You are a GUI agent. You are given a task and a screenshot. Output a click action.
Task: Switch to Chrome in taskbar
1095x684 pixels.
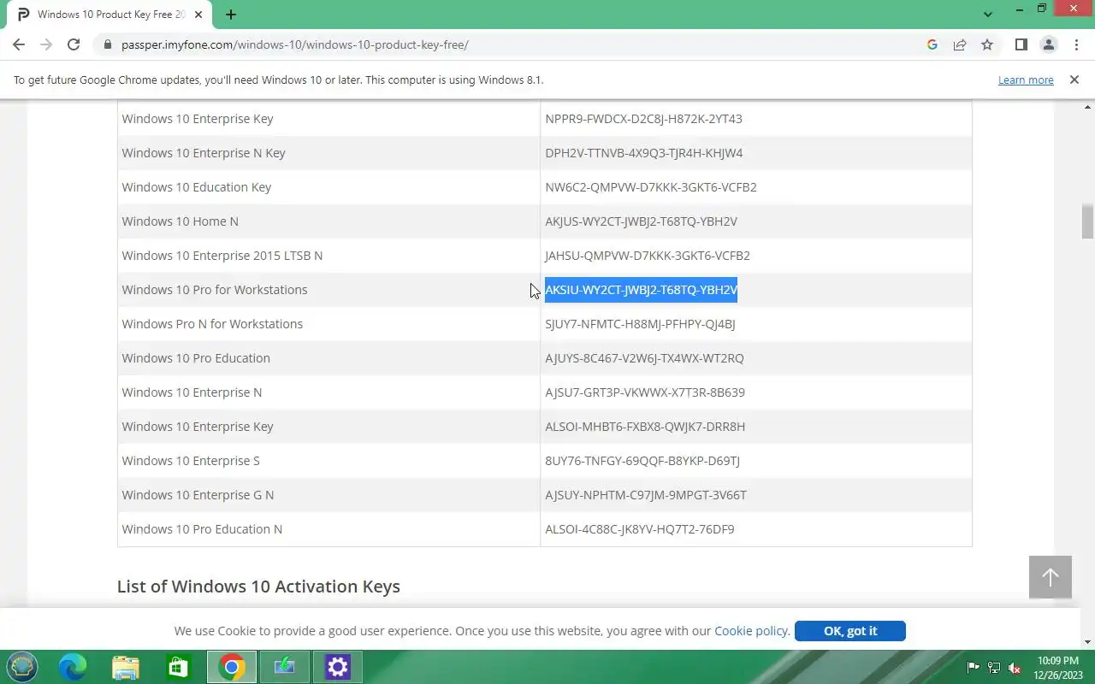[231, 667]
